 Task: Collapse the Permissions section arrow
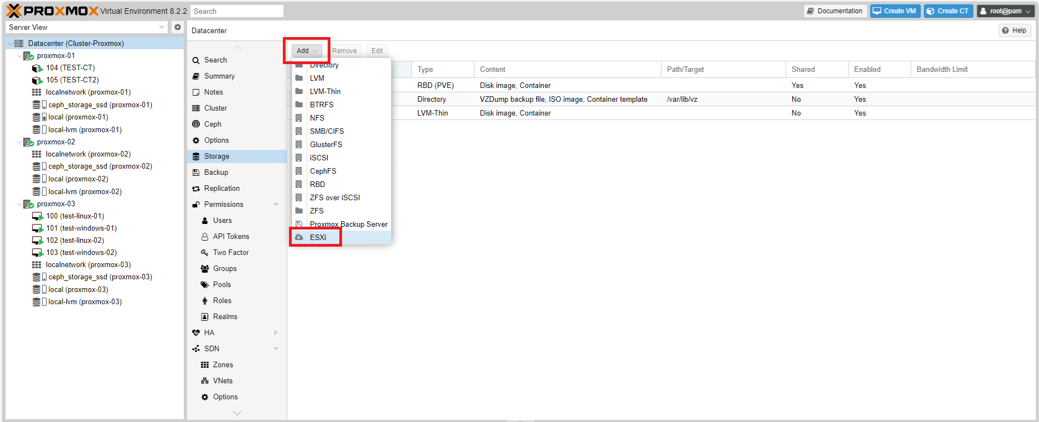[x=276, y=205]
